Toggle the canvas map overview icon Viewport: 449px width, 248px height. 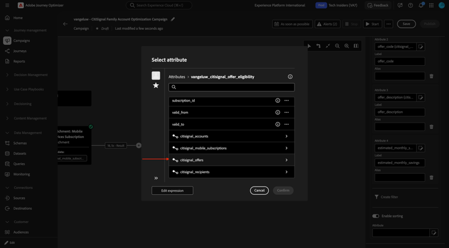click(356, 46)
